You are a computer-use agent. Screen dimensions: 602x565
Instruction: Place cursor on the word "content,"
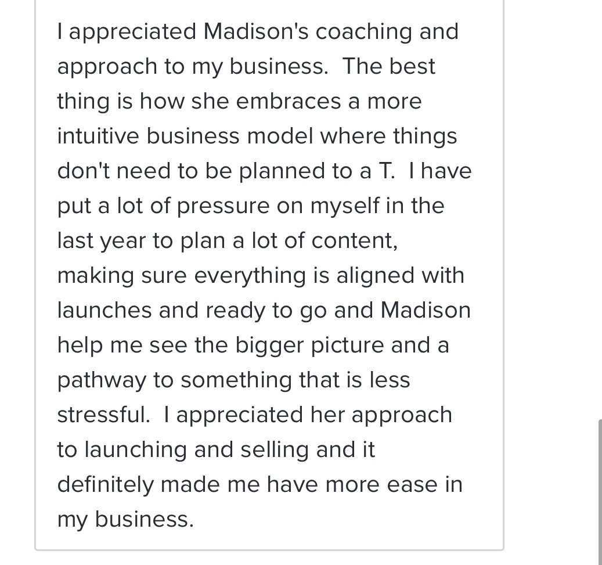(x=355, y=240)
